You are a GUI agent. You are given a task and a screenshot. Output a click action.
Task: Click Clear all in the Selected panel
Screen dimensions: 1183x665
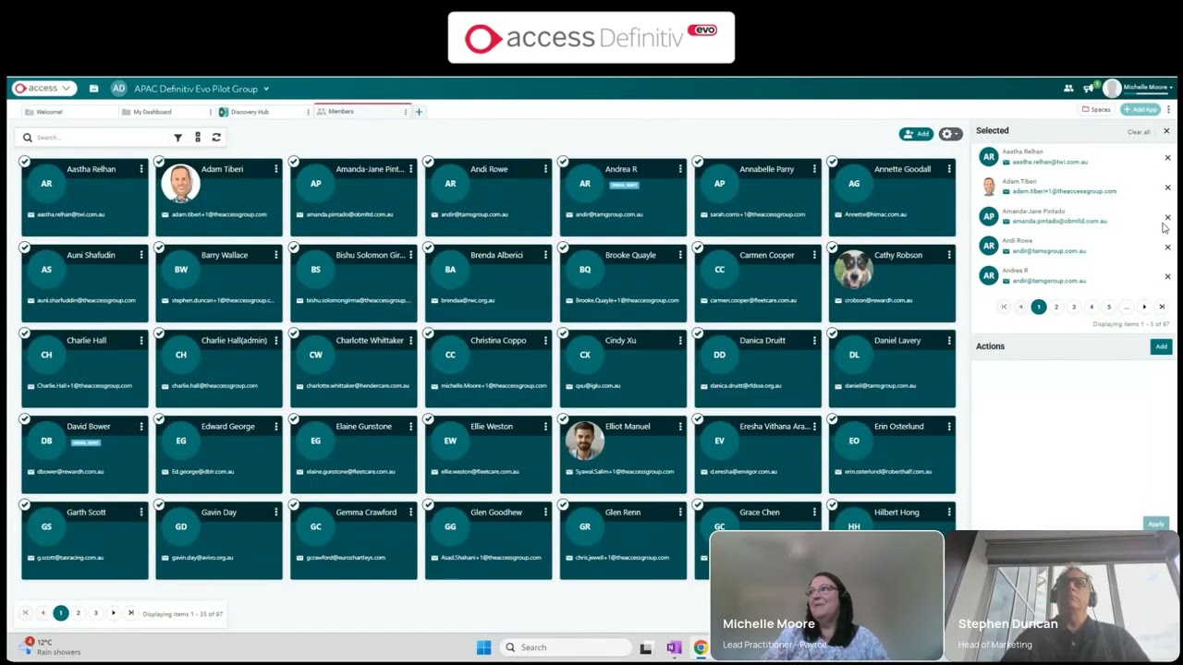pyautogui.click(x=1139, y=132)
